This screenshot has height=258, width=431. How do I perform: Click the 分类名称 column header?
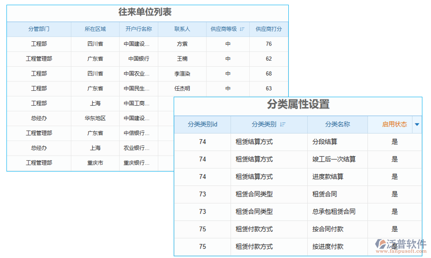pos(337,124)
